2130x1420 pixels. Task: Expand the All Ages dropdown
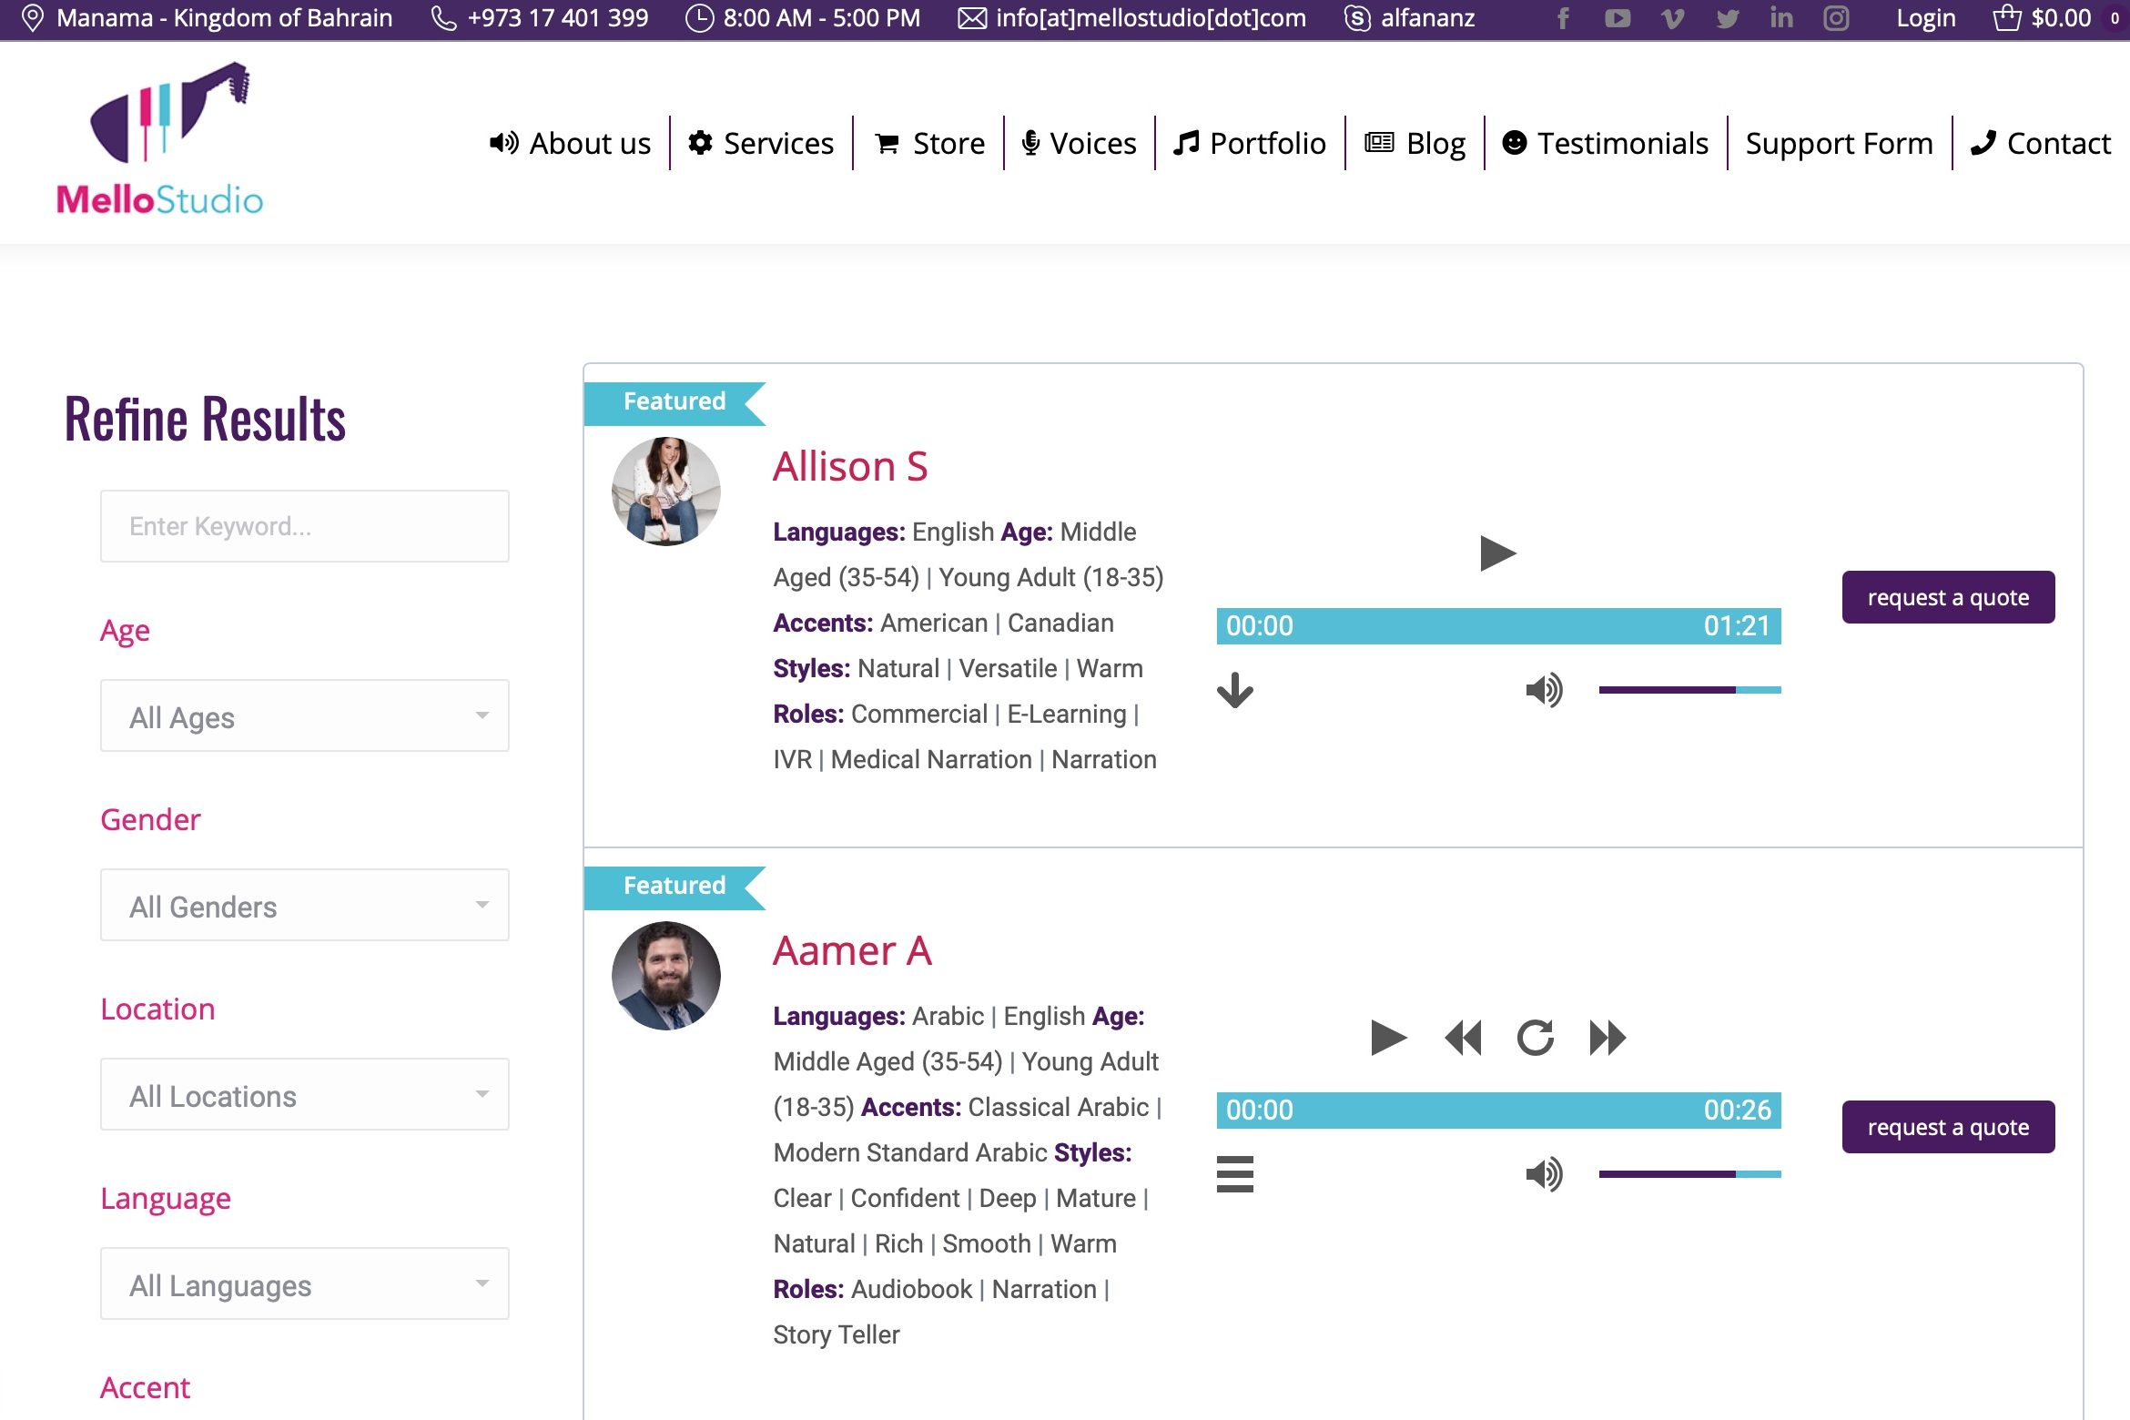(304, 716)
